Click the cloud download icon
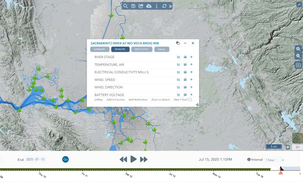This screenshot has height=182, width=303. 149,6
